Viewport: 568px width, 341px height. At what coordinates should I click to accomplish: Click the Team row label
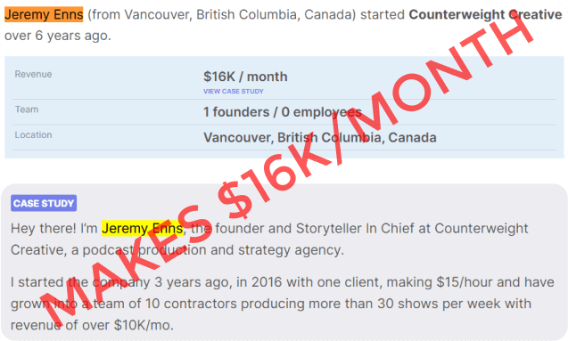27,110
